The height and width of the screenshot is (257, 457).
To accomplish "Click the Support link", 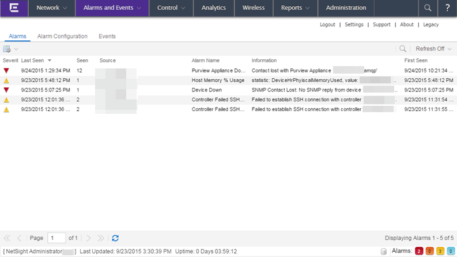I will point(382,25).
